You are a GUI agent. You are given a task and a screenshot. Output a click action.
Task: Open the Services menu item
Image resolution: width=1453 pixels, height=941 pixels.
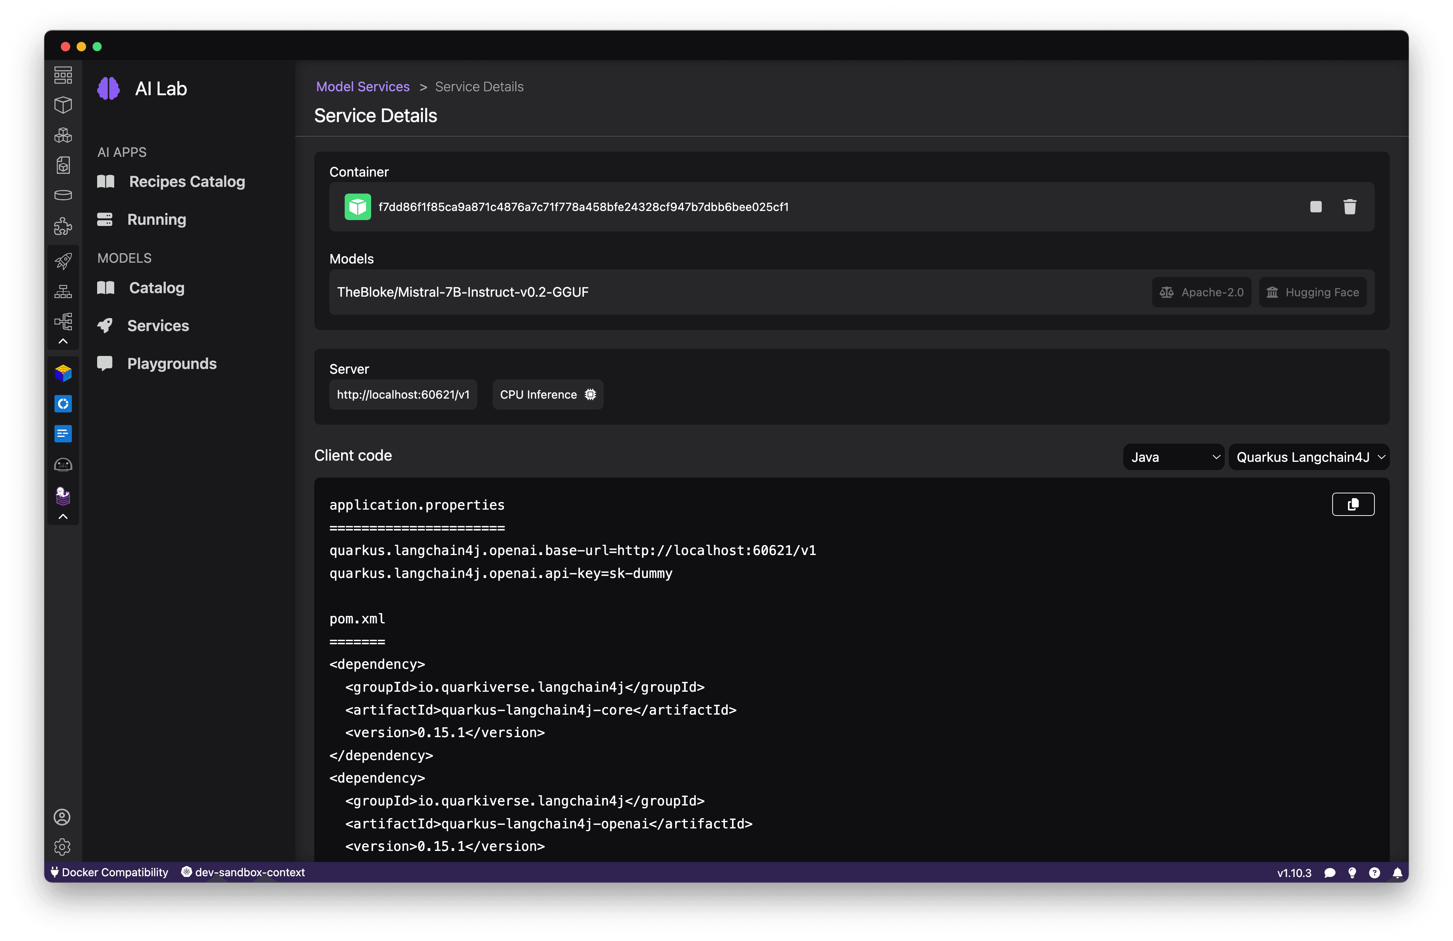click(x=158, y=326)
